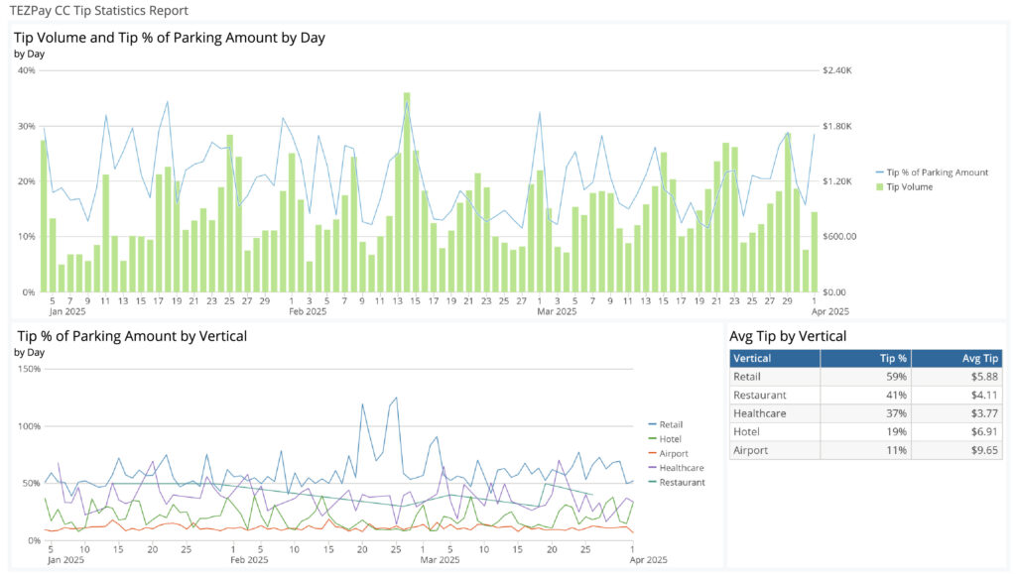Hide the Retail series in the legend

[x=671, y=424]
